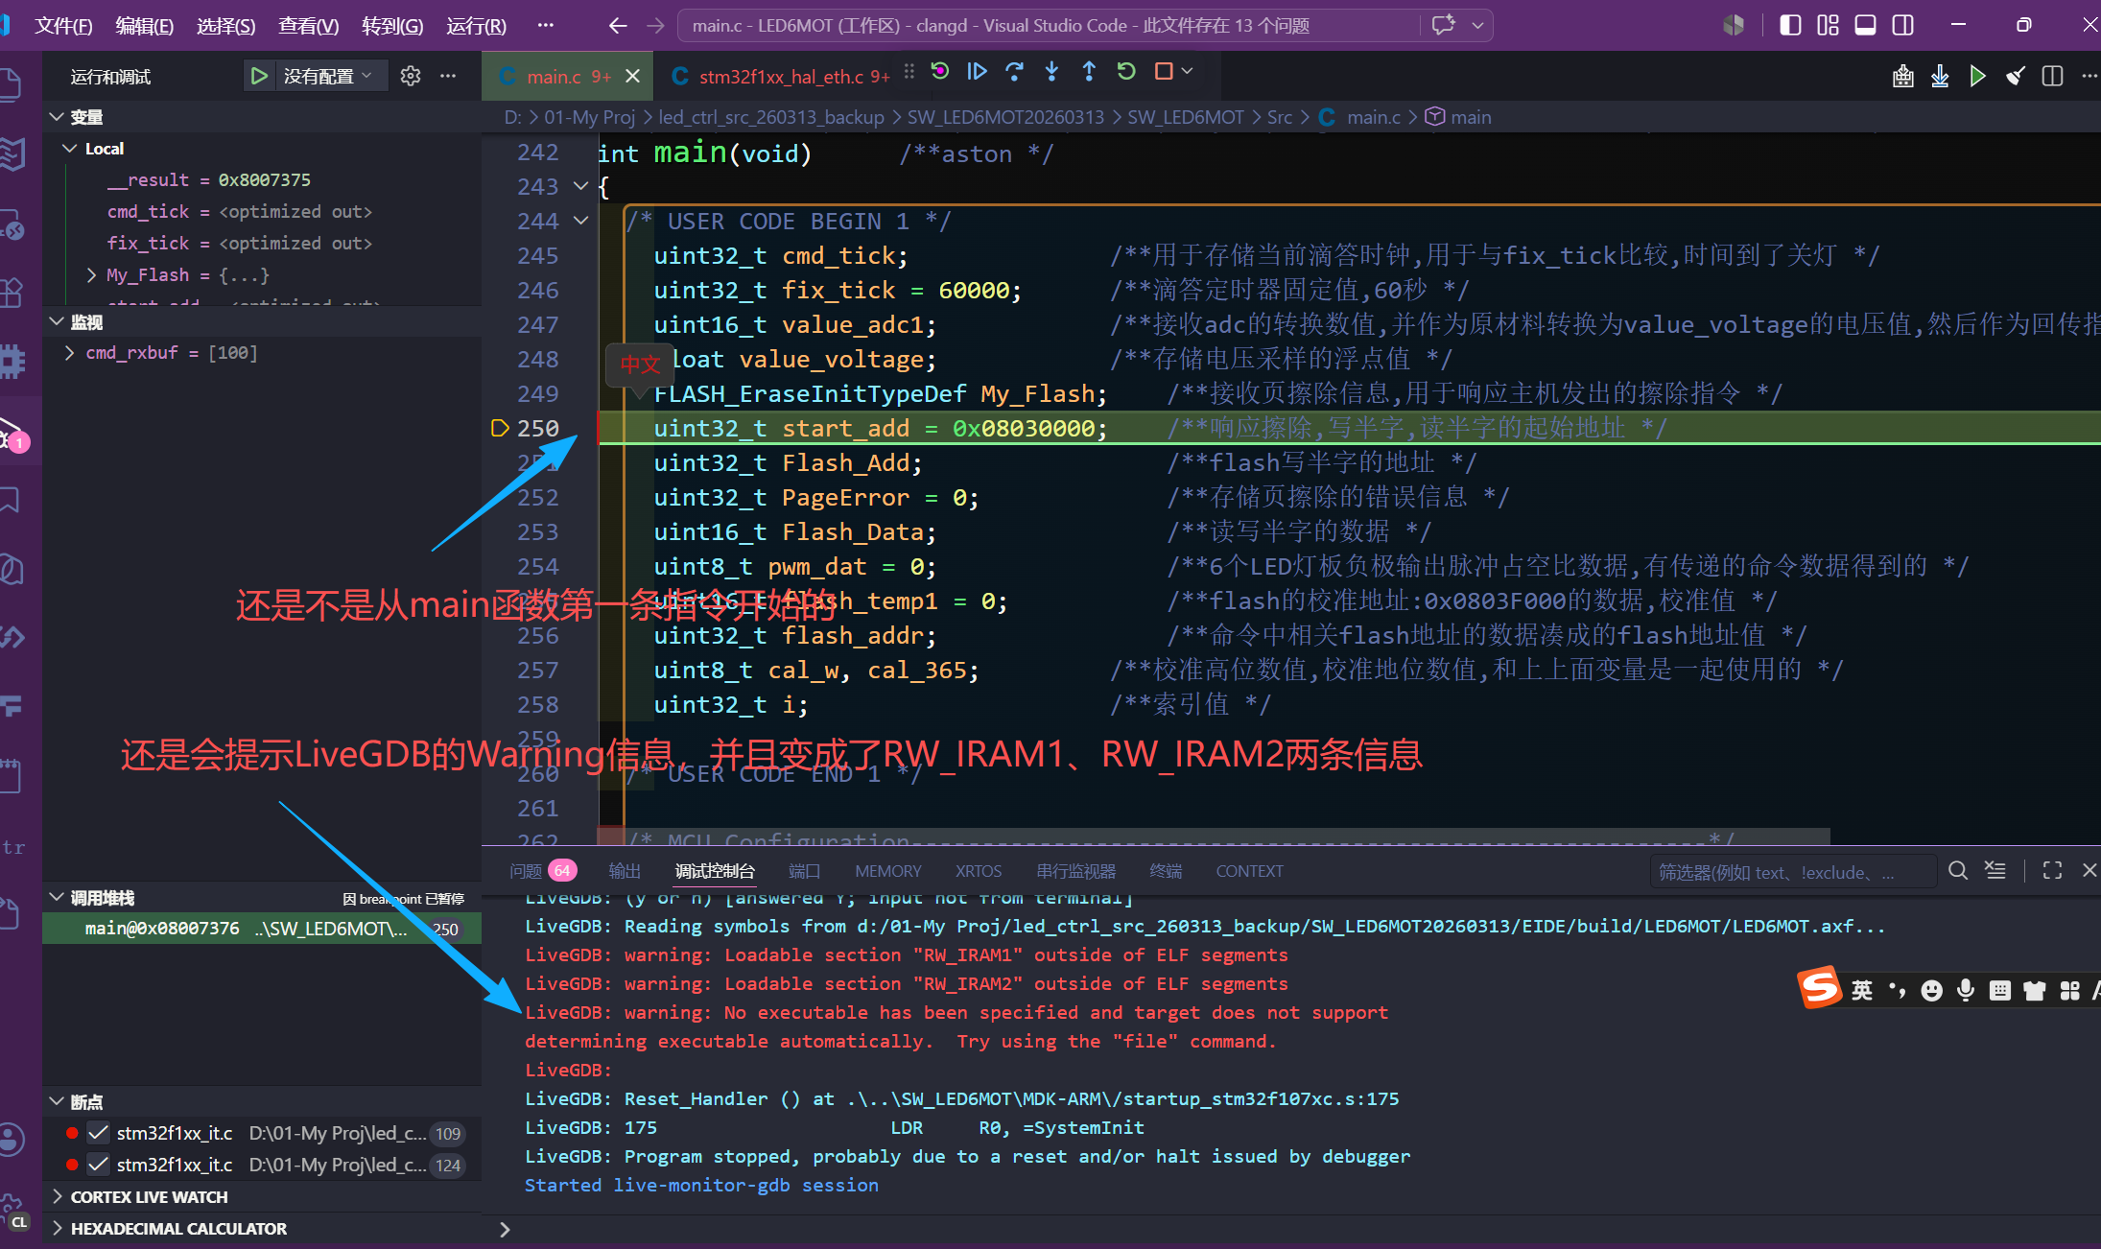Open 运行(R) menu
This screenshot has height=1249, width=2101.
tap(477, 26)
